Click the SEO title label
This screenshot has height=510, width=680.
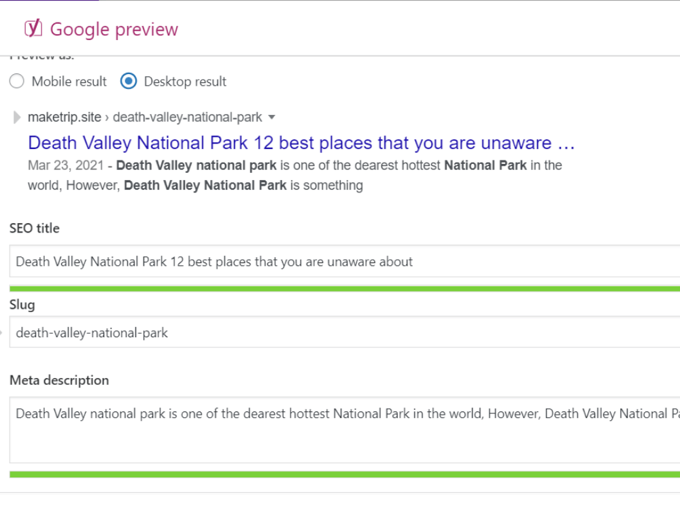(35, 228)
